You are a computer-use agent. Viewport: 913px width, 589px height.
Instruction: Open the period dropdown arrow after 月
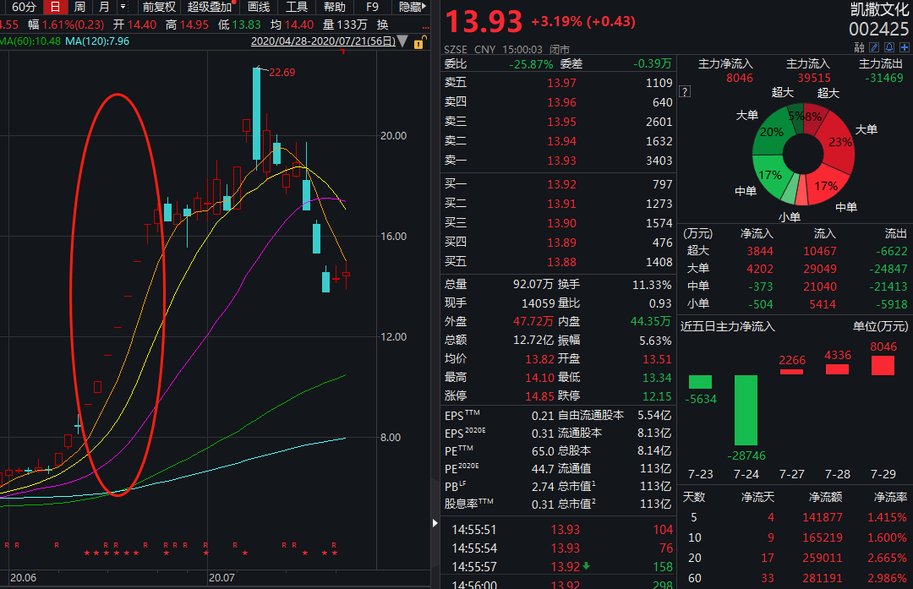point(123,7)
